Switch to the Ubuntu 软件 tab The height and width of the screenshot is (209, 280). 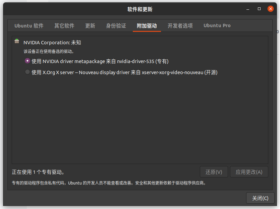click(29, 25)
